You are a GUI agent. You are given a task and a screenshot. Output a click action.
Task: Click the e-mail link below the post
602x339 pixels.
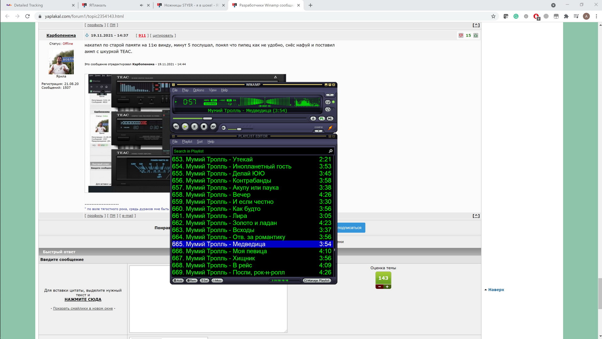point(128,216)
